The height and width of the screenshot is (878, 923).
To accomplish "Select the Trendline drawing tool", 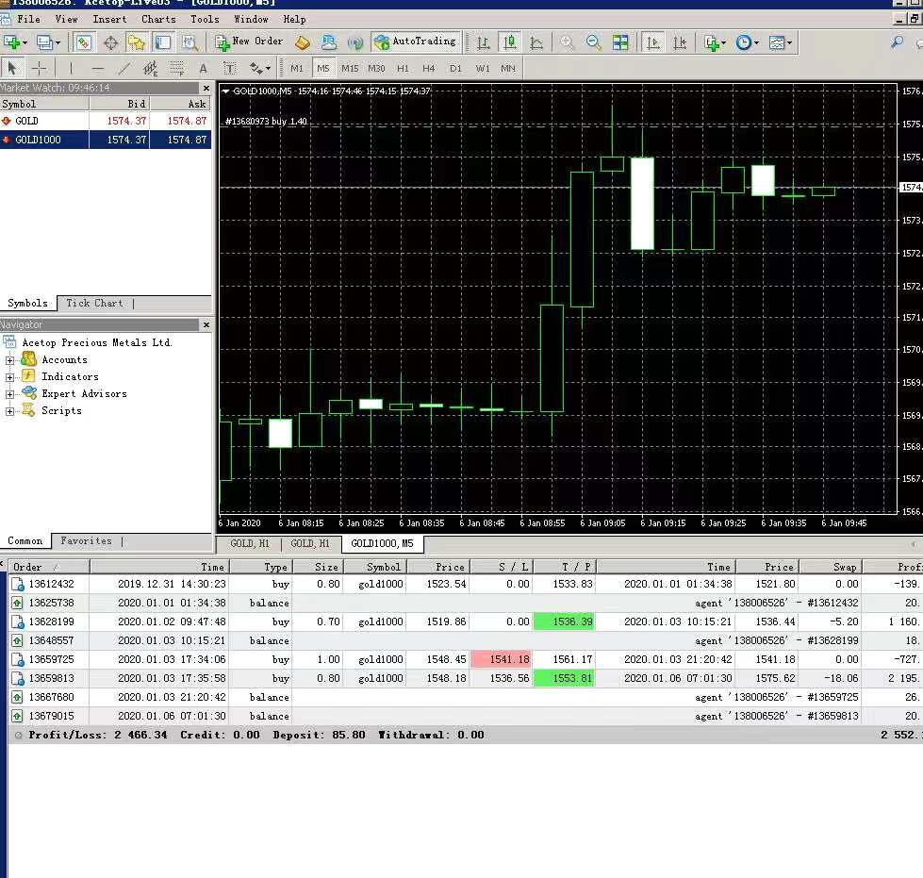I will click(124, 68).
